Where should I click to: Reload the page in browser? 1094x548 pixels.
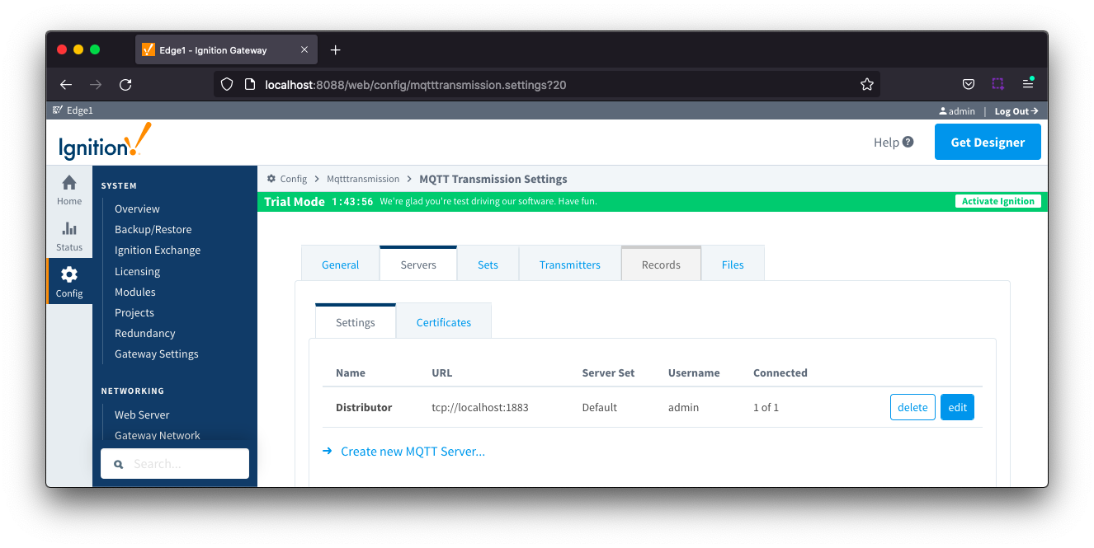coord(125,84)
